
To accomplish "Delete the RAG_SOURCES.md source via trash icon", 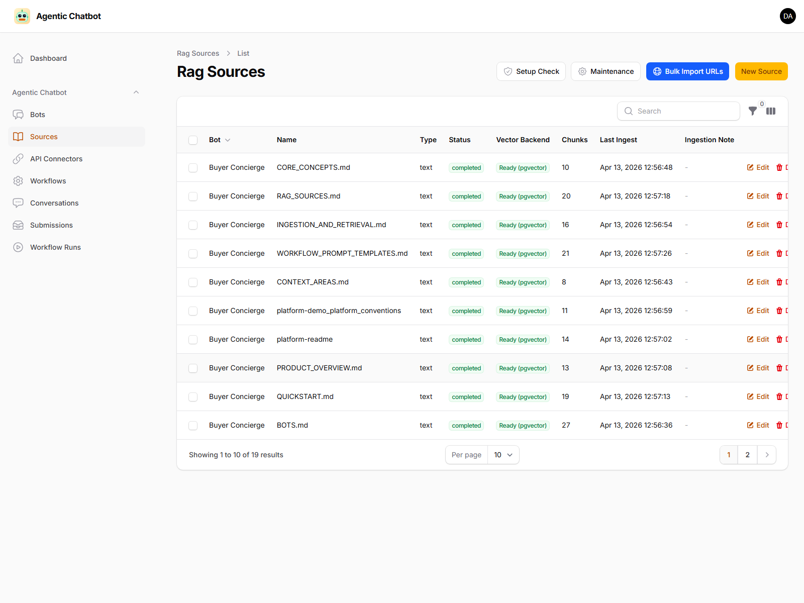I will click(779, 196).
